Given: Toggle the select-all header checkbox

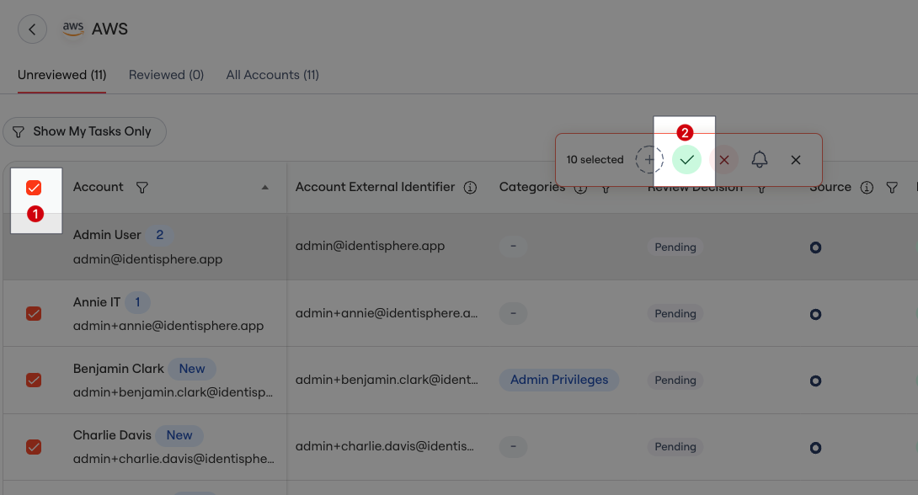Looking at the screenshot, I should [35, 188].
